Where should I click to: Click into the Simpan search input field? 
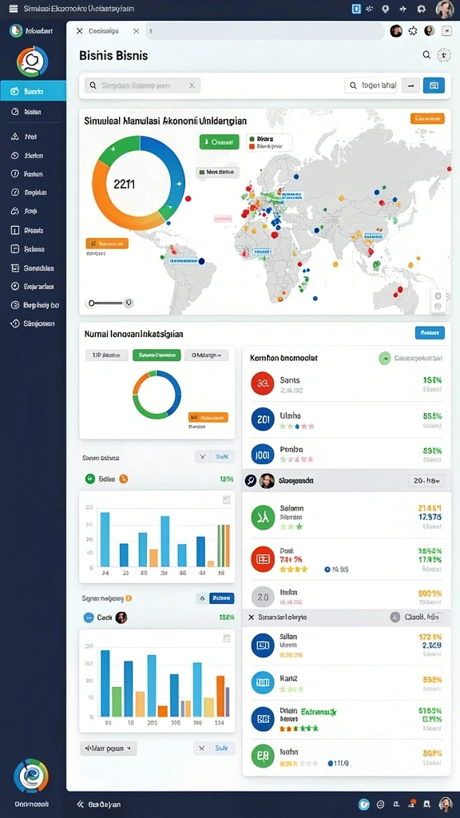tap(142, 85)
